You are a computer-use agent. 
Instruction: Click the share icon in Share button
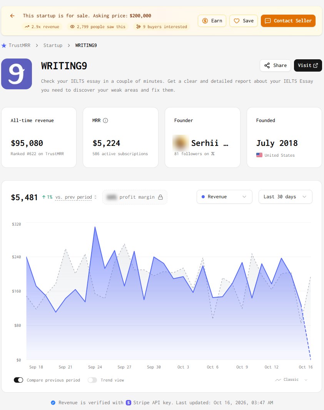pyautogui.click(x=267, y=65)
